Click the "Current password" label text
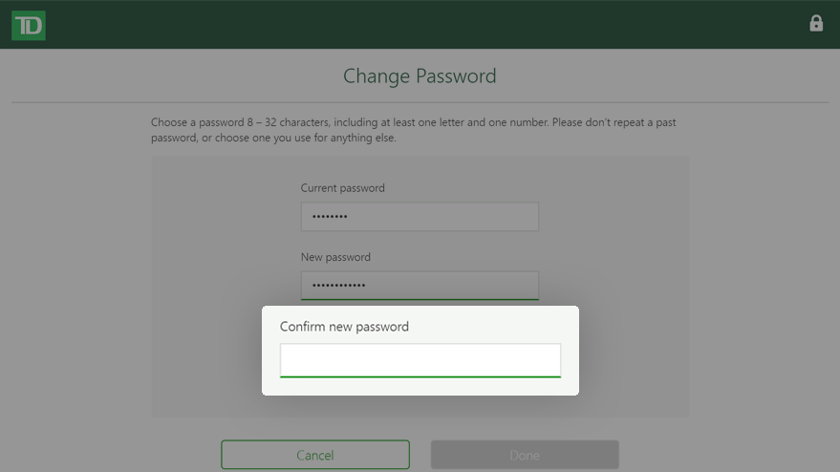 tap(342, 188)
